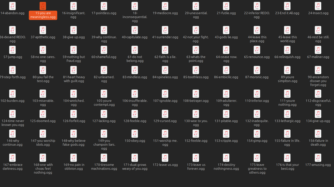Select the 67-maliner.ogg audio icon
Image resolution: width=334 pixels, height=187 pixels.
click(318, 50)
